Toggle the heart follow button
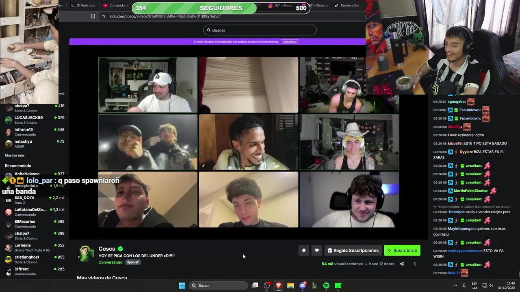The width and height of the screenshot is (520, 292). pos(317,251)
